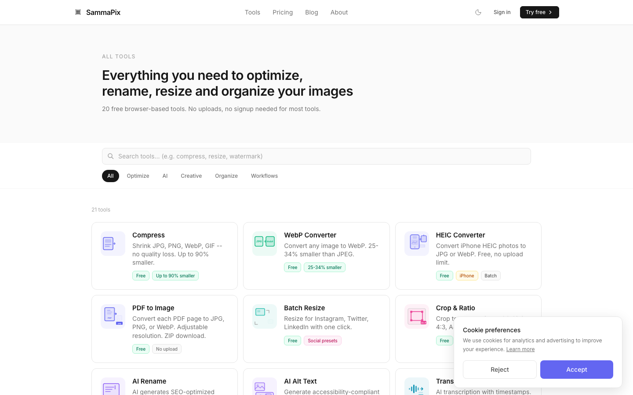
Task: Select the HEIC Converter phone icon
Action: coord(416,243)
